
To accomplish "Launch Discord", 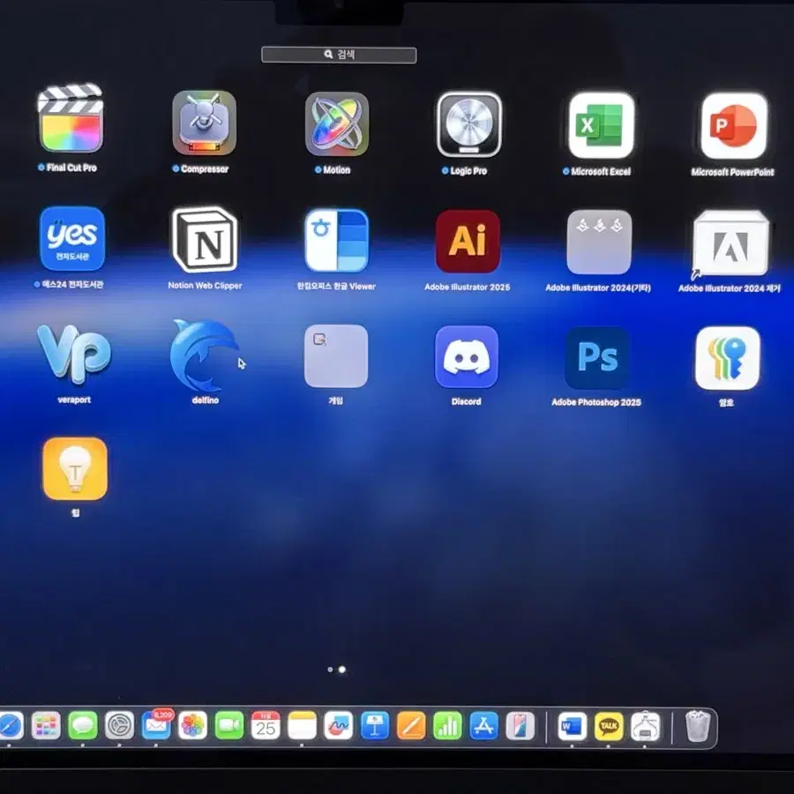I will pos(467,357).
